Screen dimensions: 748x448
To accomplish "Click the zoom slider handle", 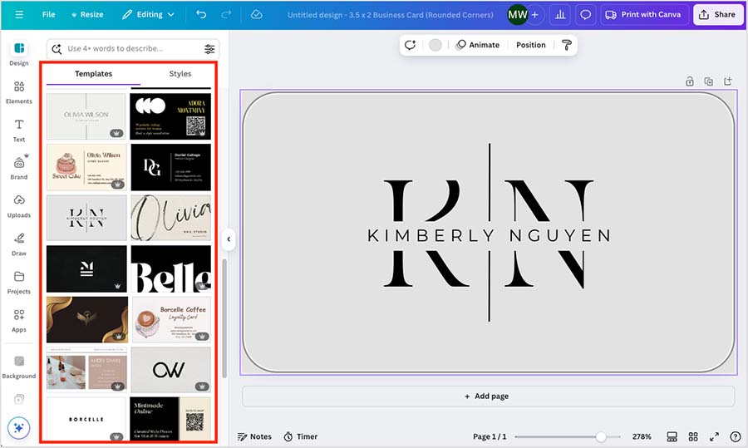I will coord(601,436).
